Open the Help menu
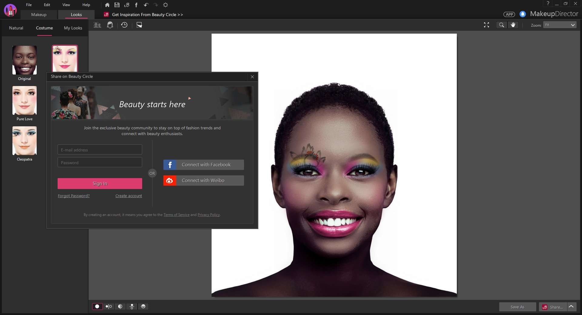Image resolution: width=582 pixels, height=315 pixels. pos(86,5)
